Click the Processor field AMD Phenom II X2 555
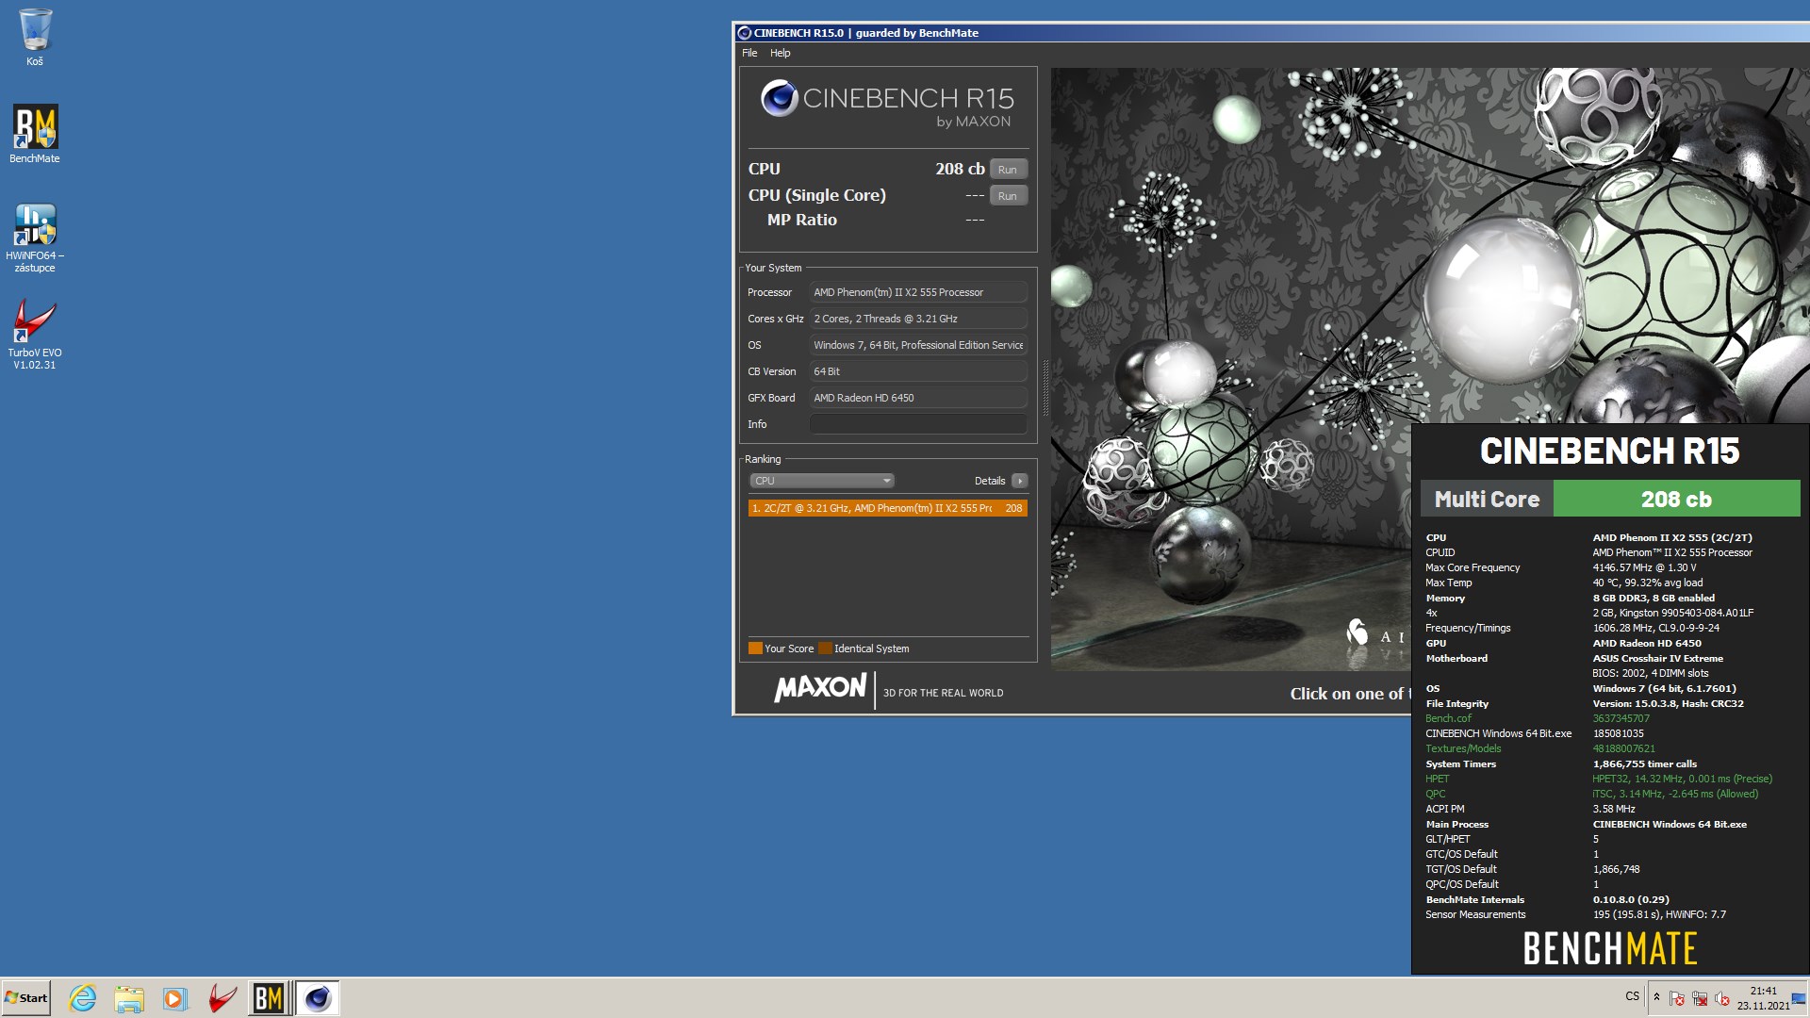Screen dimensions: 1810x1018 pyautogui.click(x=918, y=292)
